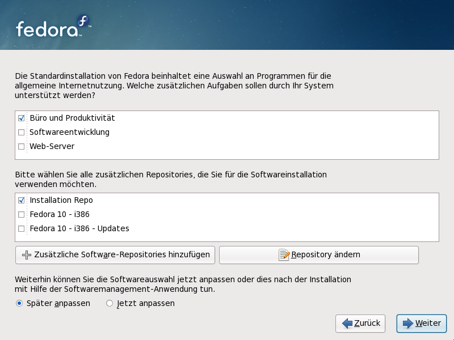The width and height of the screenshot is (454, 340).
Task: Enable the Softwareentwicklung checkbox
Action: pyautogui.click(x=21, y=132)
